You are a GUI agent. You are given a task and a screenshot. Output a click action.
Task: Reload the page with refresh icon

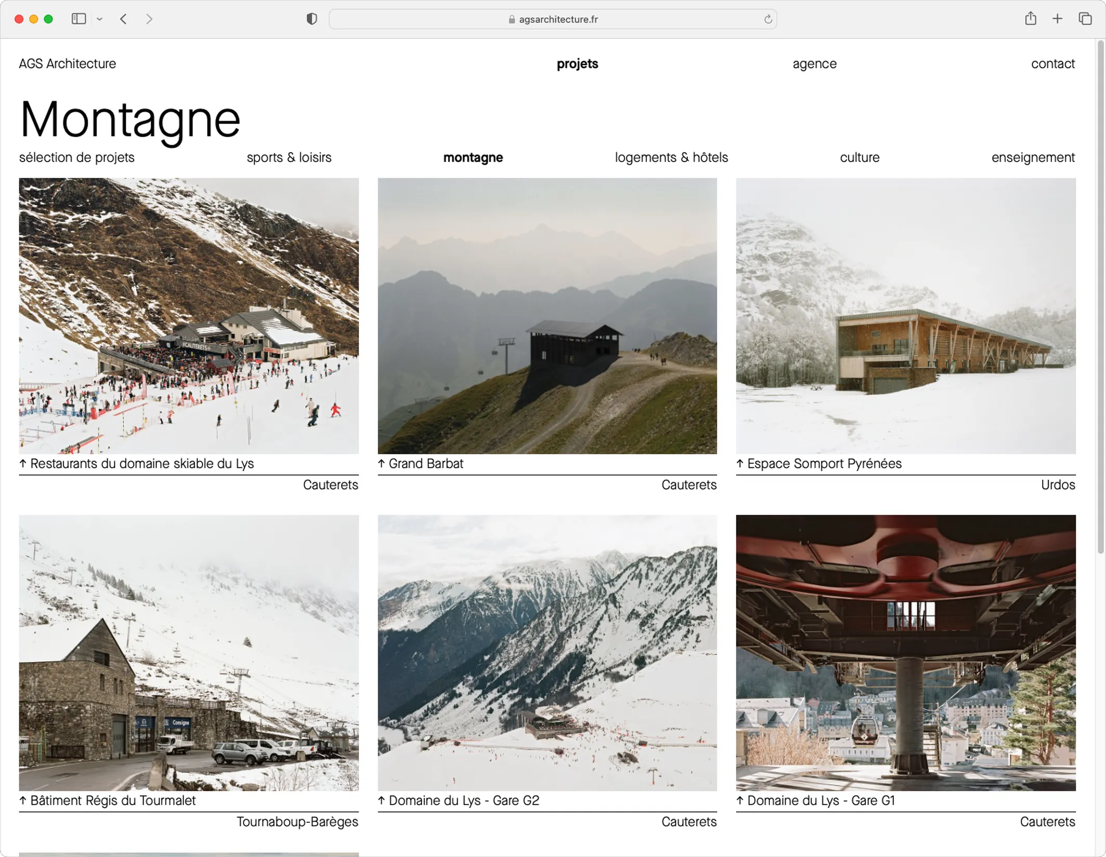[x=768, y=19]
